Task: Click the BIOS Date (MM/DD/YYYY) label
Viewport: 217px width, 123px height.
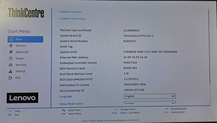Action: coord(76,79)
